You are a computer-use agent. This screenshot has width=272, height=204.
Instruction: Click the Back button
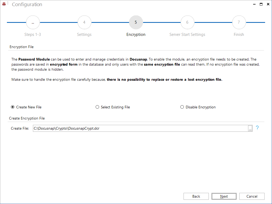(x=196, y=196)
